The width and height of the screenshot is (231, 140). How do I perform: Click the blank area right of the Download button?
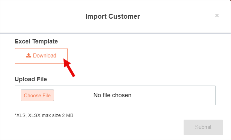tap(140, 56)
